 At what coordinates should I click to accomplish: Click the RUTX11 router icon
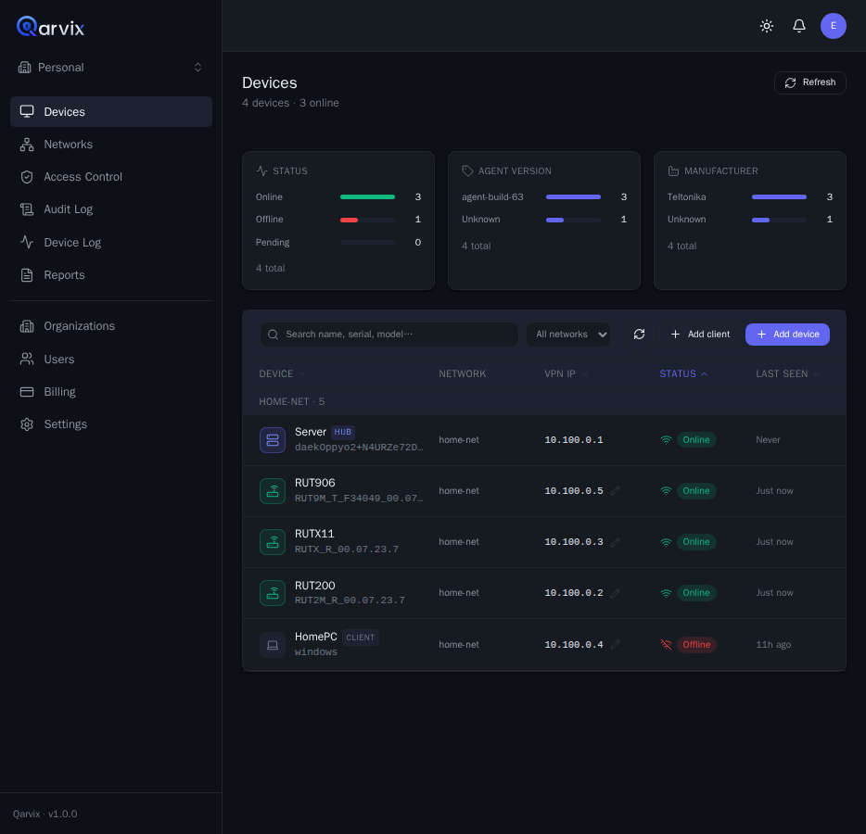tap(273, 542)
